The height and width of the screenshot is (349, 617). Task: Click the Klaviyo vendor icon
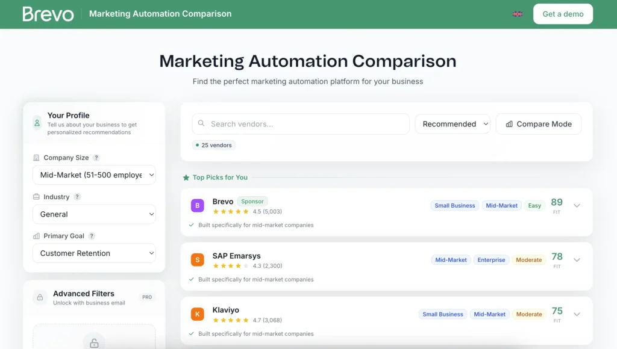click(197, 313)
